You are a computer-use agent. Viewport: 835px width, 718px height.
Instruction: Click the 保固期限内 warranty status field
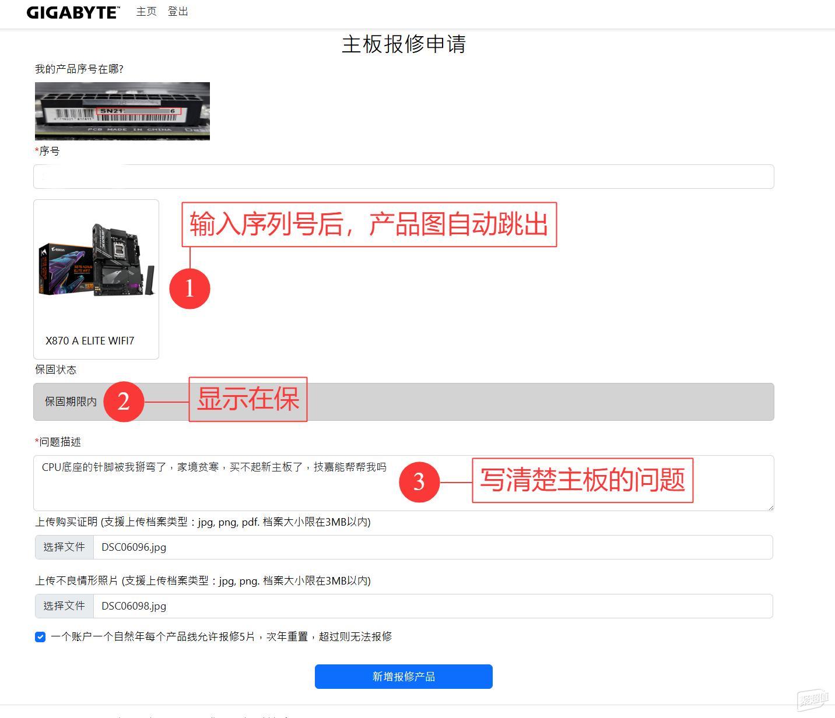pos(404,402)
